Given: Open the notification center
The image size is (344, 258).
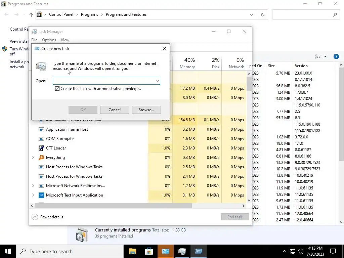Looking at the screenshot, I should [x=333, y=251].
